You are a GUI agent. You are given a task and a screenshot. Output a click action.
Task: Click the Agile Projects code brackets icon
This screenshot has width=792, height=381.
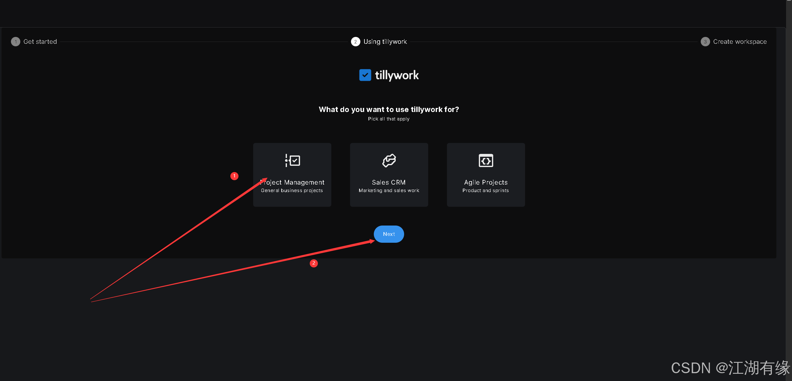pyautogui.click(x=486, y=160)
